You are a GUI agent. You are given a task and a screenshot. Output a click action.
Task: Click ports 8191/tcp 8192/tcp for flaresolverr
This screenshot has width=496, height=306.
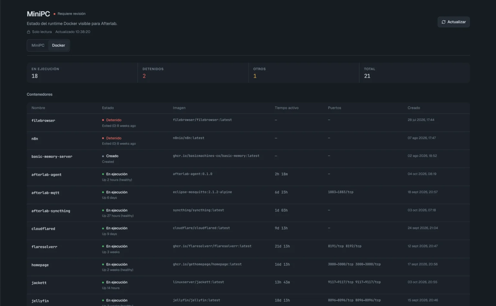(345, 246)
